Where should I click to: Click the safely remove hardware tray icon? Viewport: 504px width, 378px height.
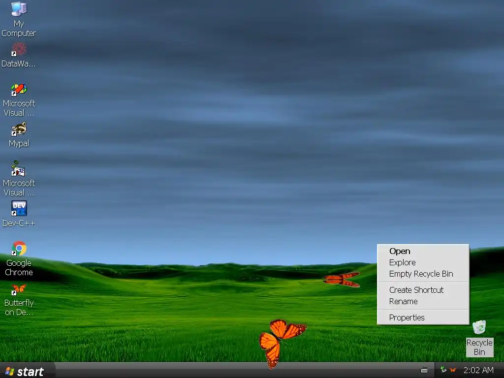coord(443,370)
